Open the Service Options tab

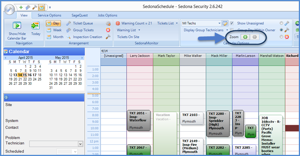tap(49, 15)
